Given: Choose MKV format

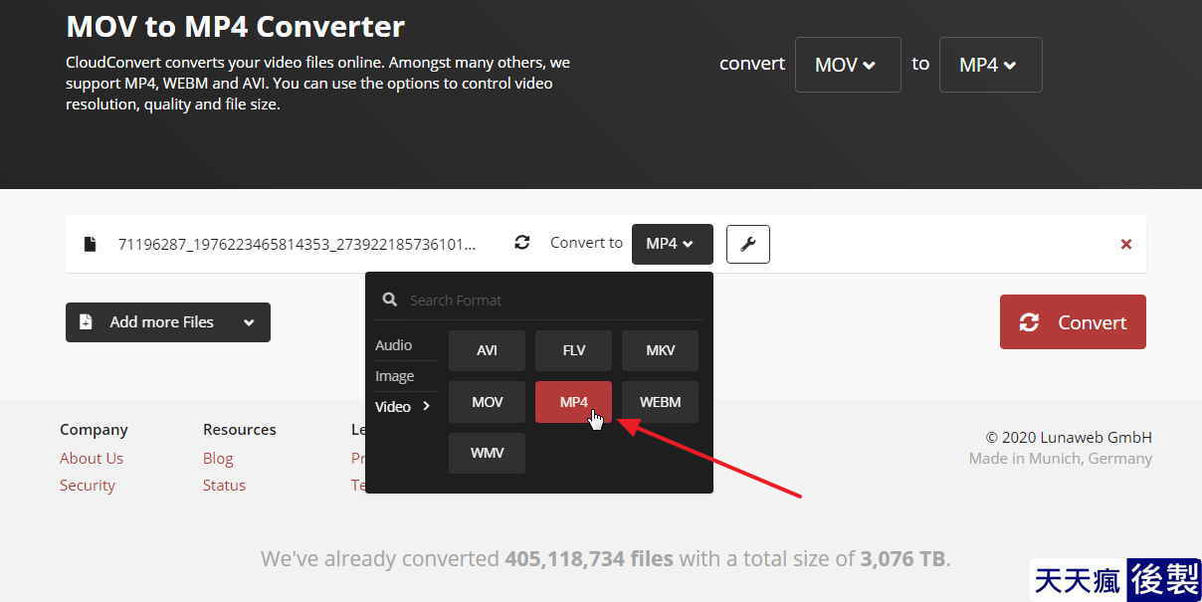Looking at the screenshot, I should click(660, 350).
